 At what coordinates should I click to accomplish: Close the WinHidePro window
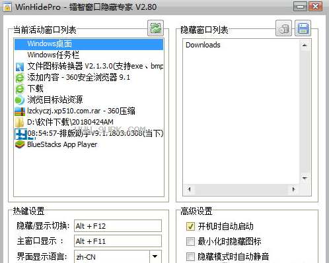click(315, 7)
